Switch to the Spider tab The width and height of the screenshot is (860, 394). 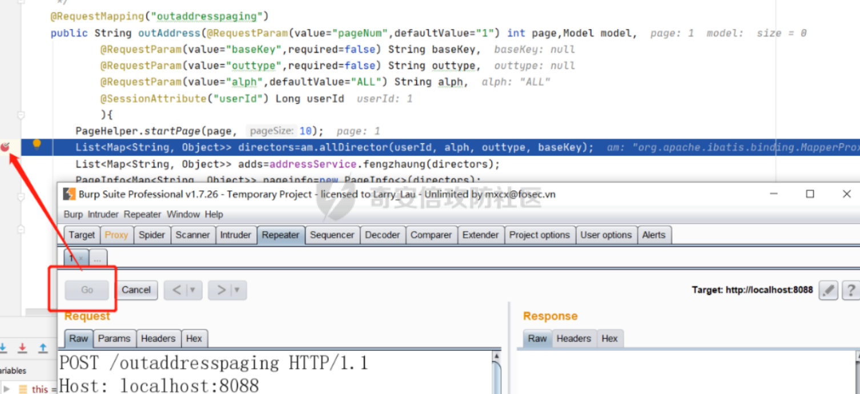pyautogui.click(x=152, y=235)
